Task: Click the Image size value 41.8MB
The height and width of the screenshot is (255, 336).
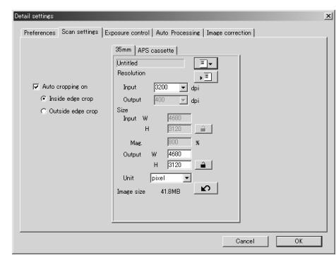Action: (170, 192)
